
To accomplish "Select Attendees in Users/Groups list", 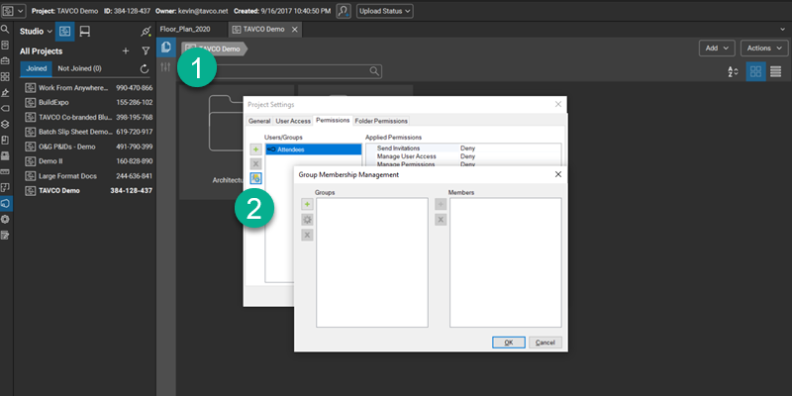I will tap(313, 149).
